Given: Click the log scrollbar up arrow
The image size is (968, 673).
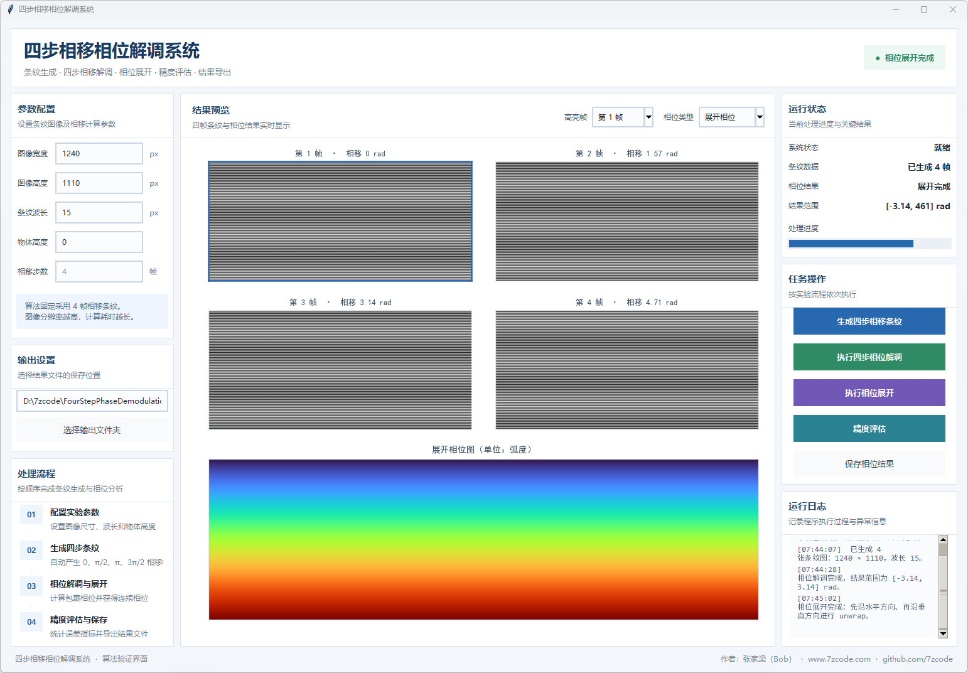Looking at the screenshot, I should [943, 539].
